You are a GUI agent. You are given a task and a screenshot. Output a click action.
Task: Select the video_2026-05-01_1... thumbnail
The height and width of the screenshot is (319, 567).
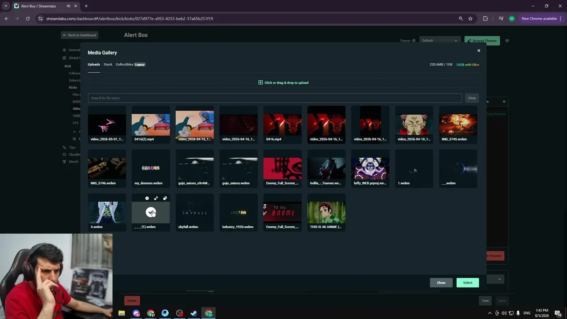coord(107,124)
